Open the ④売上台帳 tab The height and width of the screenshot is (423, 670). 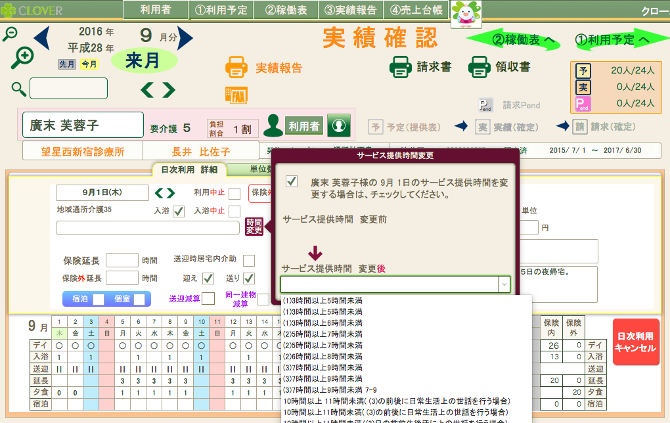click(x=416, y=10)
